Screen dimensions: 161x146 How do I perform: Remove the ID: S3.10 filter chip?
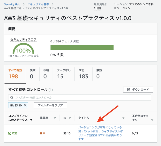click(25, 105)
